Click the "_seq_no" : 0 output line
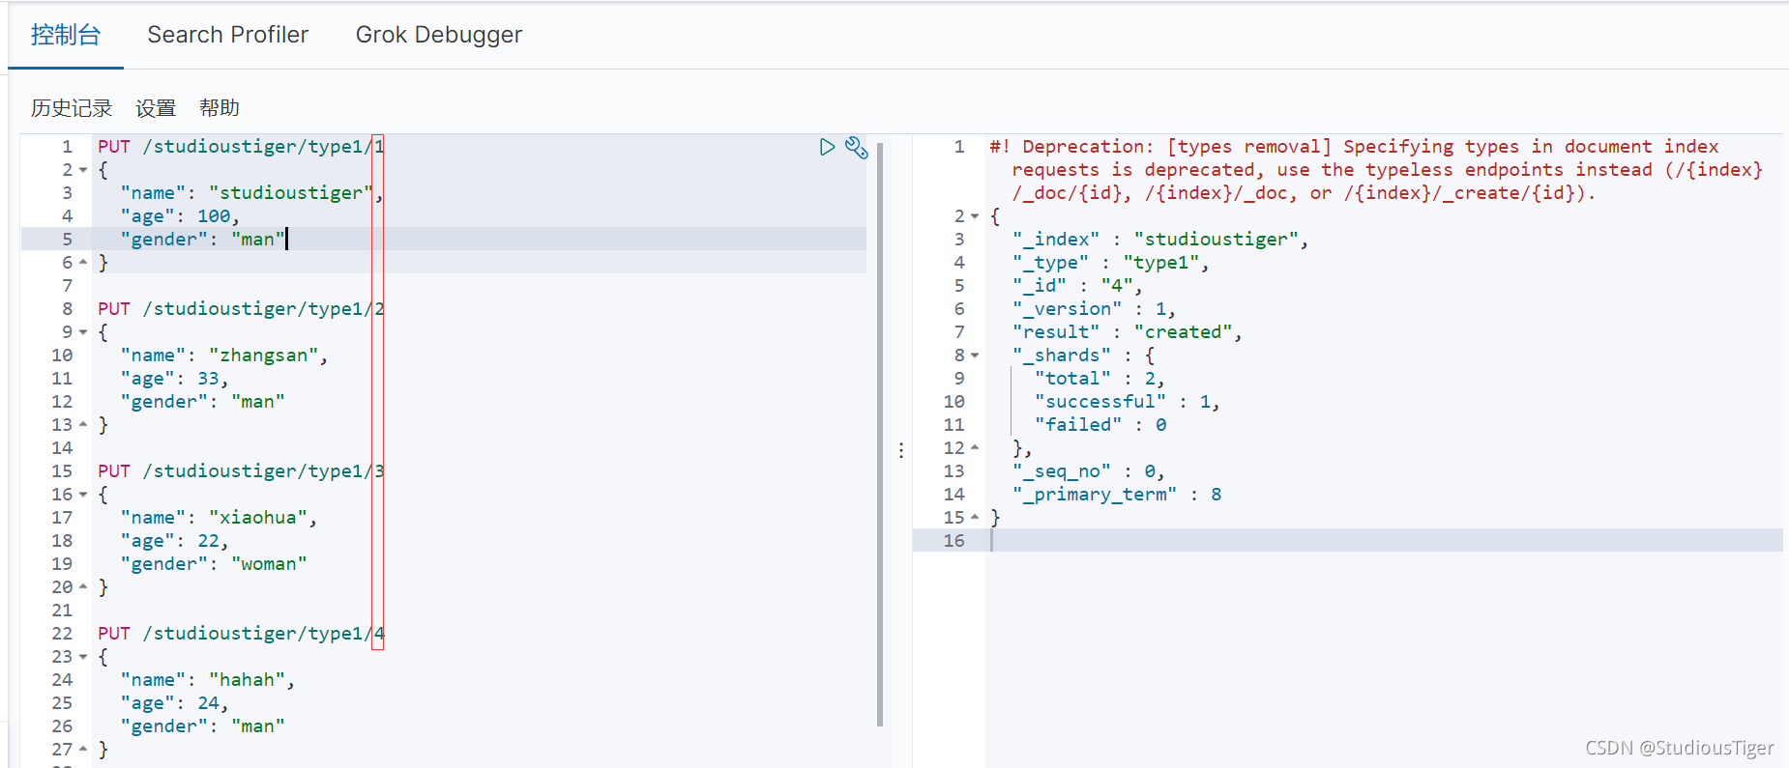 point(1088,471)
